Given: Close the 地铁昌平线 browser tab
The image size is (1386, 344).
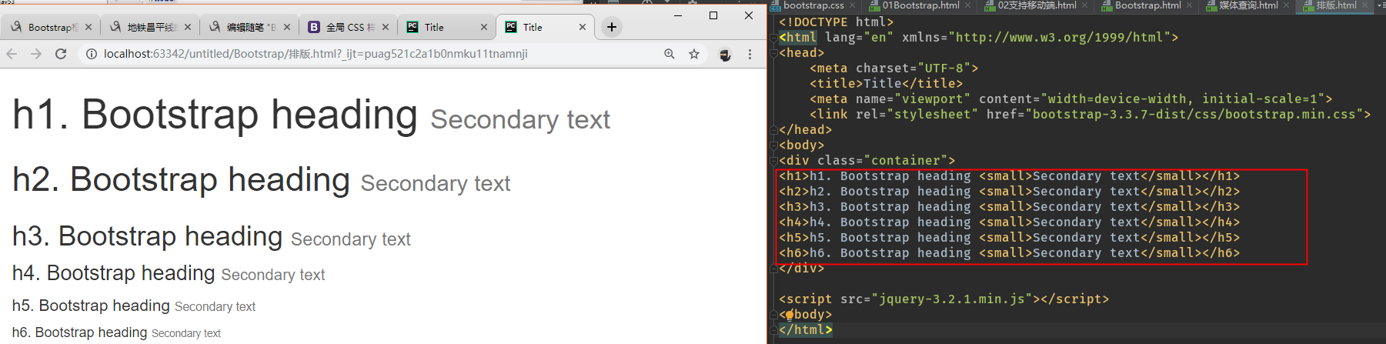Looking at the screenshot, I should (188, 27).
